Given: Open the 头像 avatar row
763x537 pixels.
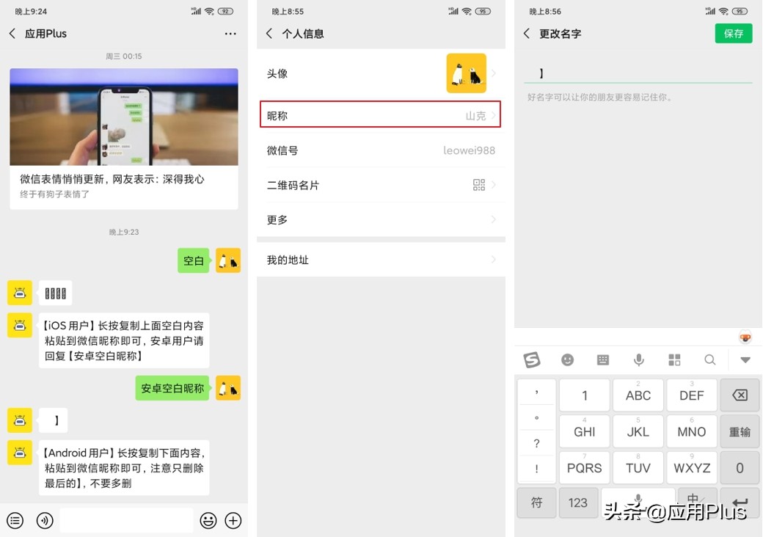Looking at the screenshot, I should click(x=381, y=73).
